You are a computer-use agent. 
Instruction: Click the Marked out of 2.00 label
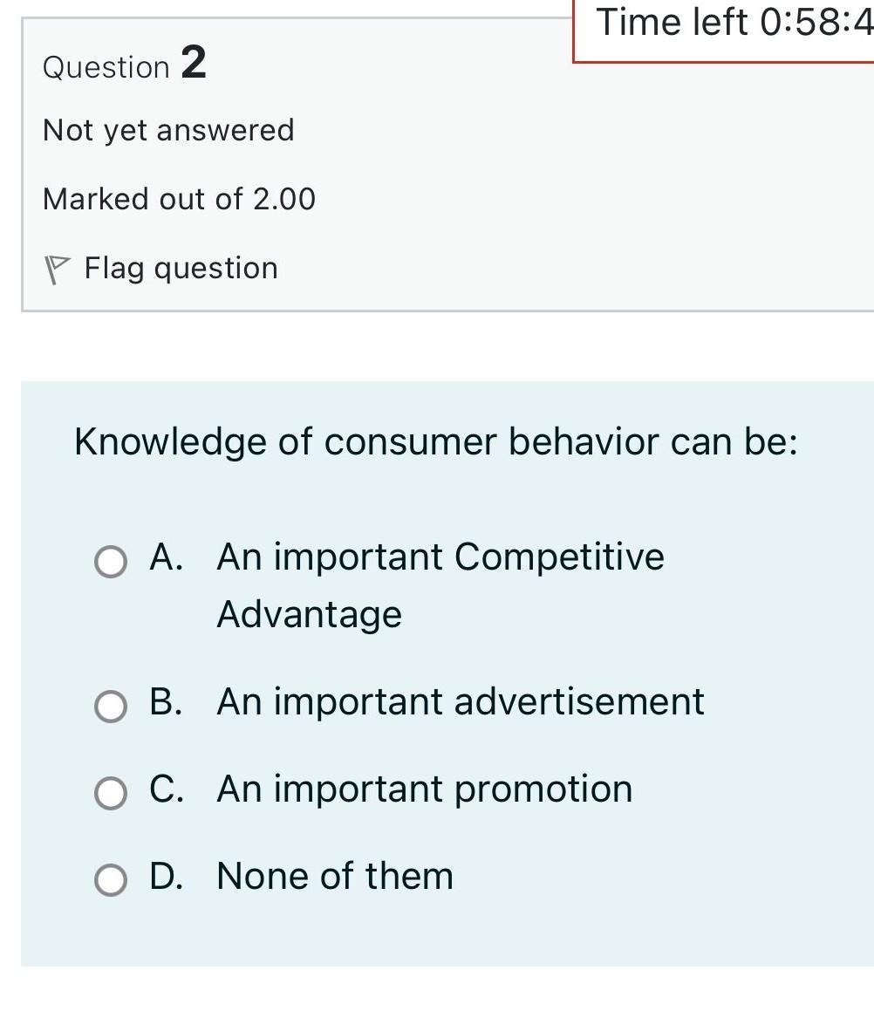click(179, 198)
